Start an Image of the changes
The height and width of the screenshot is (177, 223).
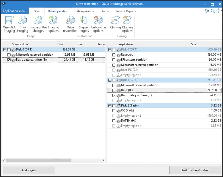click(x=38, y=24)
